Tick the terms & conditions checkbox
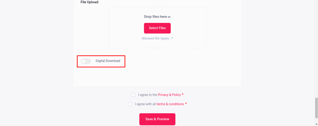The width and height of the screenshot is (318, 126). (130, 104)
